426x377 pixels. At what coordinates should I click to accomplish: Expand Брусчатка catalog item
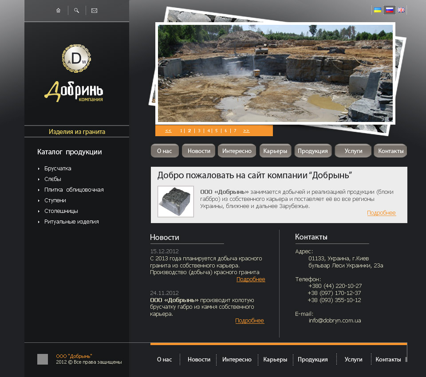[58, 169]
